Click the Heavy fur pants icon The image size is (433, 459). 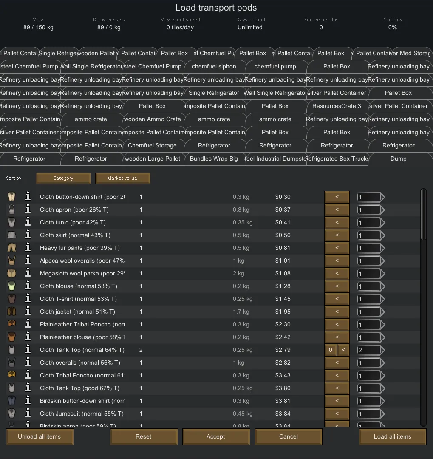(12, 248)
